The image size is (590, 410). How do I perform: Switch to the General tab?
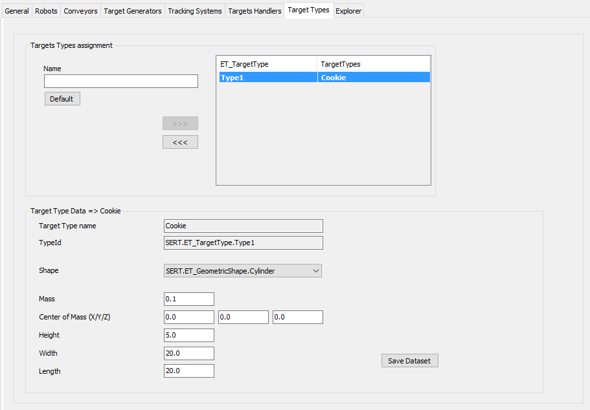pos(17,11)
